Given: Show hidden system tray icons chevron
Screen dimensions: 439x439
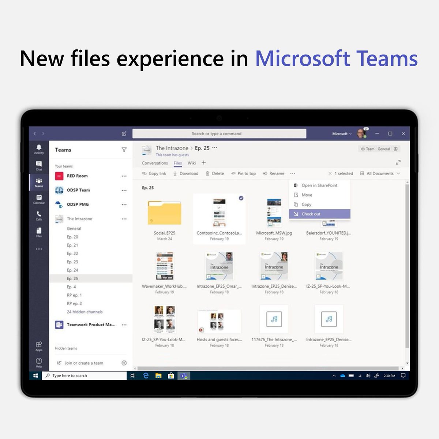Looking at the screenshot, I should [x=334, y=375].
